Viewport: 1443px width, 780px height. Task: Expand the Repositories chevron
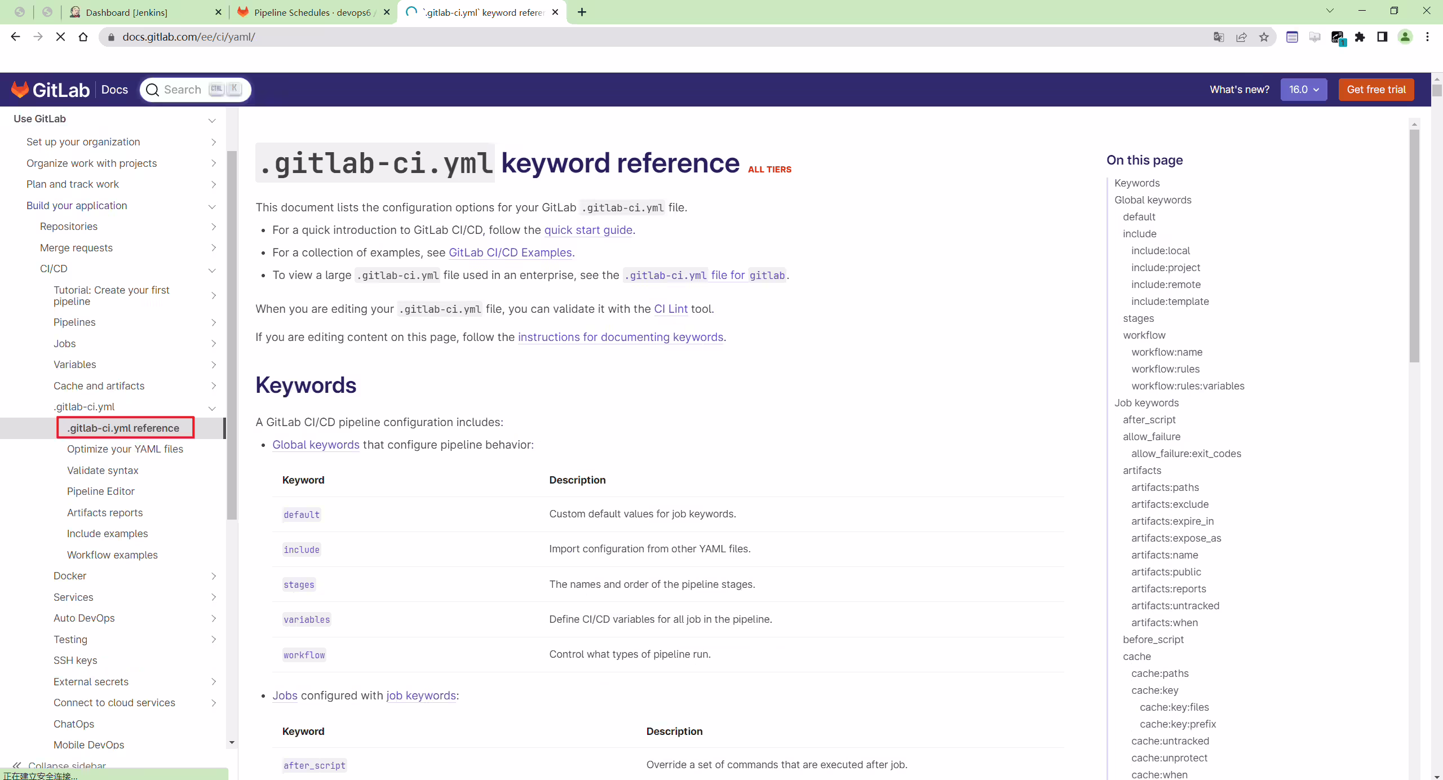[214, 227]
